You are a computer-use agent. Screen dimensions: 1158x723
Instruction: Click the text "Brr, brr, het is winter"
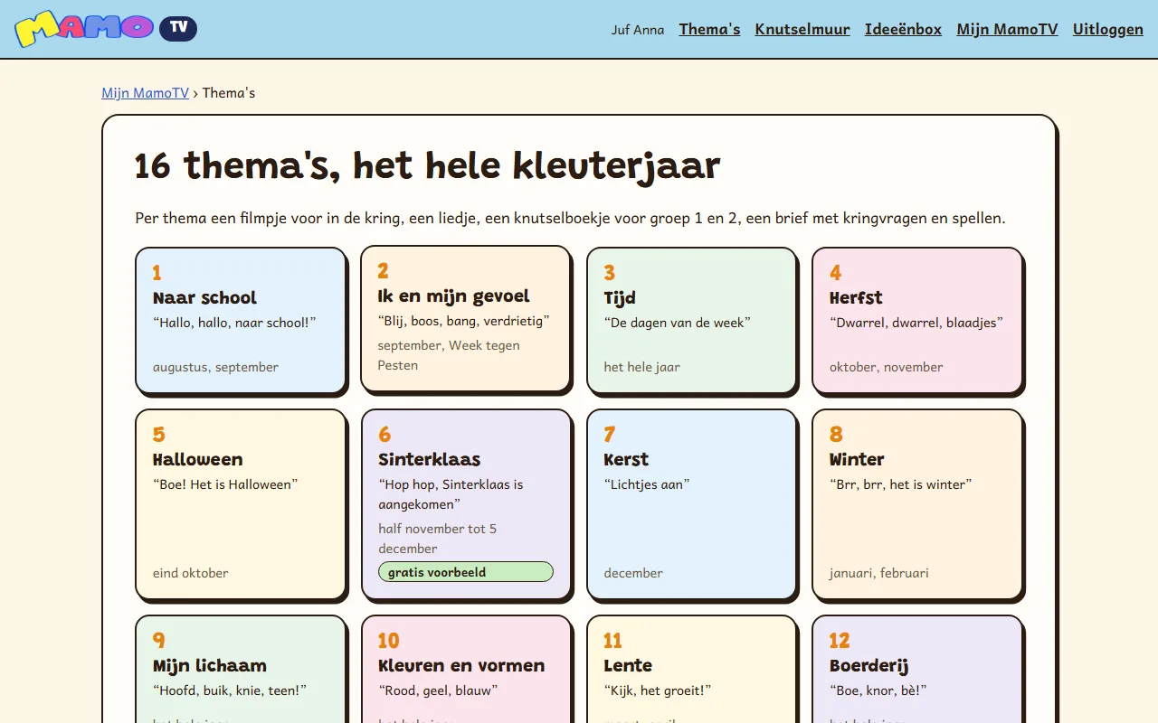coord(901,484)
